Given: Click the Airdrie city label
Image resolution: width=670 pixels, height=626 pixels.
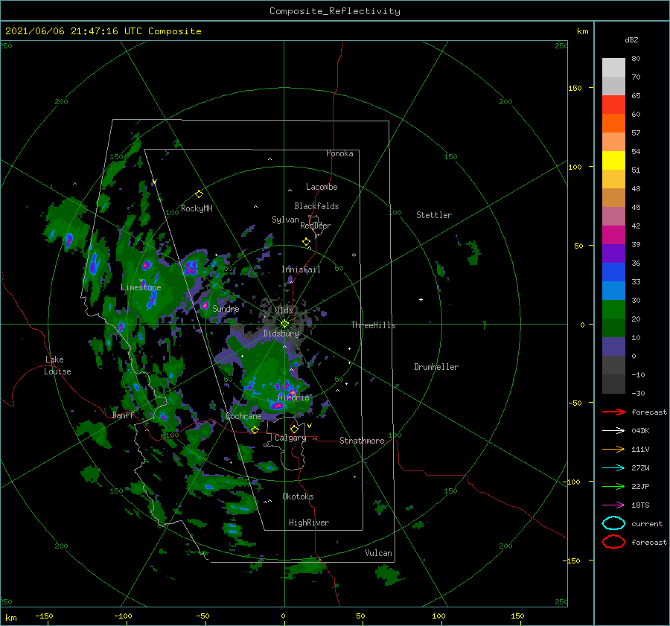Looking at the screenshot, I should point(293,397).
